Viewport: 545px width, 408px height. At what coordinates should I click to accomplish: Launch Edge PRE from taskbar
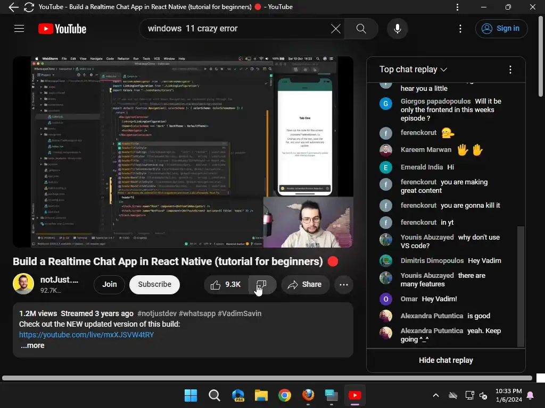[238, 395]
